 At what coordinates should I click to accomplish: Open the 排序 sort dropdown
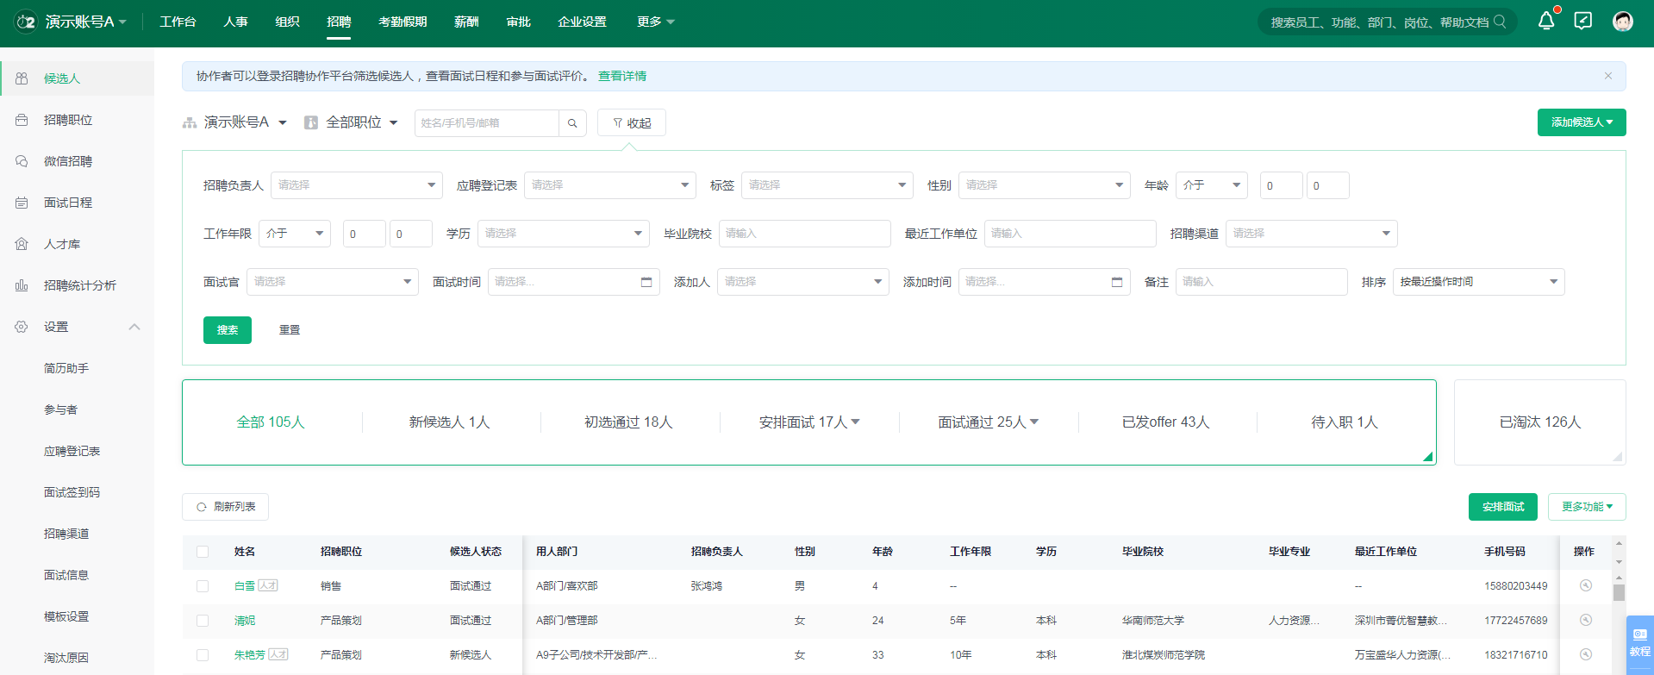click(x=1479, y=282)
